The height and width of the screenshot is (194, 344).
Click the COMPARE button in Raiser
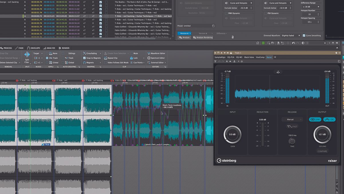323,151
